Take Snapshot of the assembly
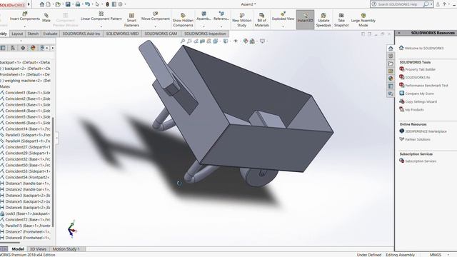 (341, 20)
